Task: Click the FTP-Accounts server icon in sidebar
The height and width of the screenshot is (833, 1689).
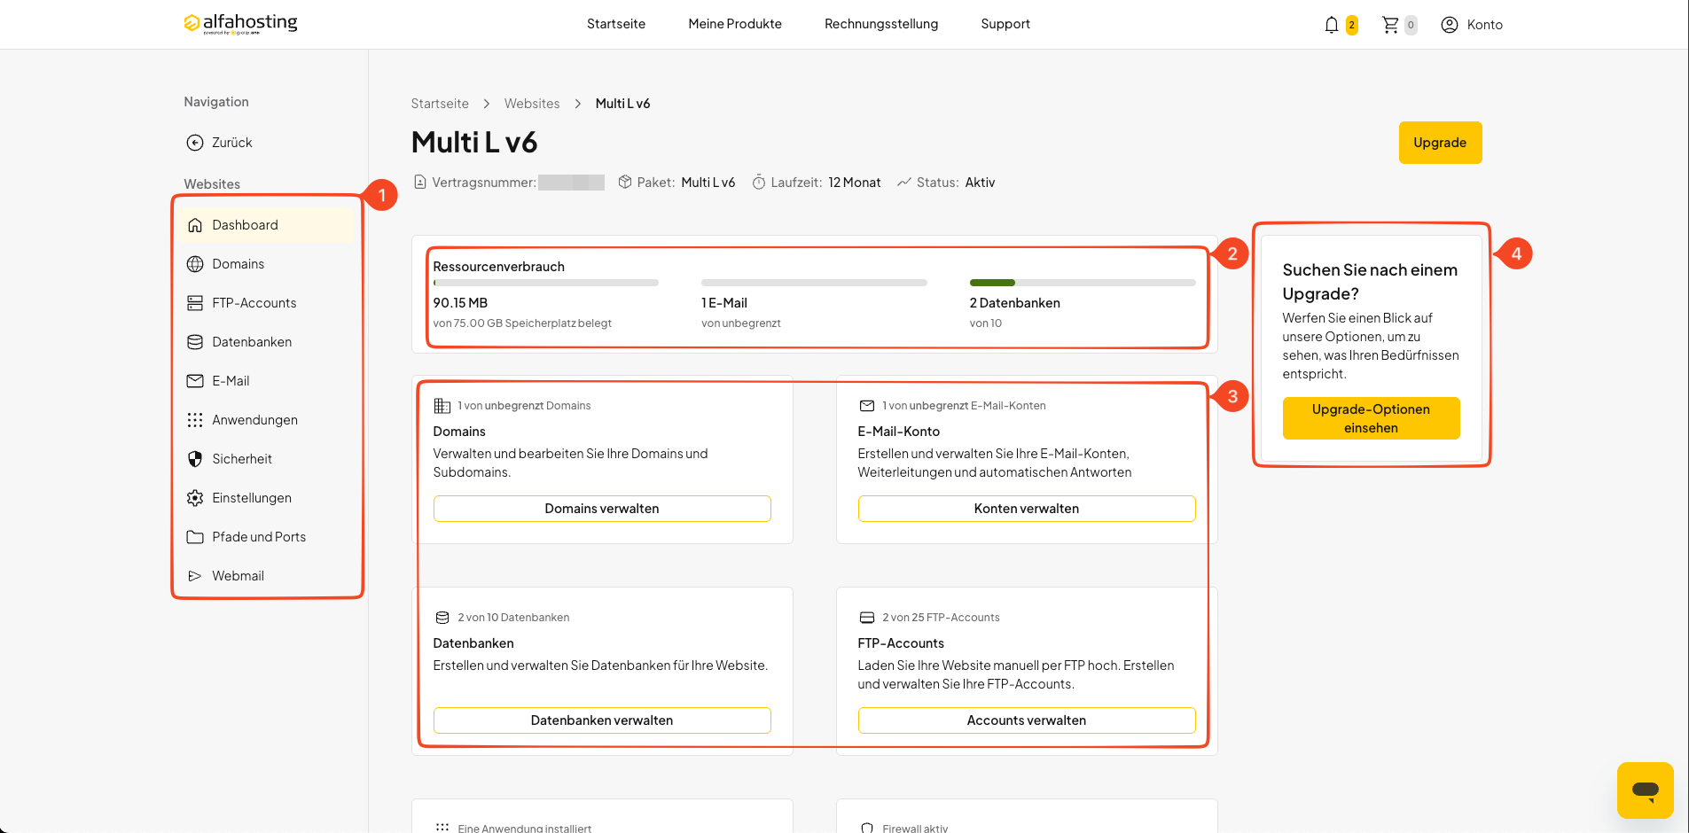Action: pos(195,303)
